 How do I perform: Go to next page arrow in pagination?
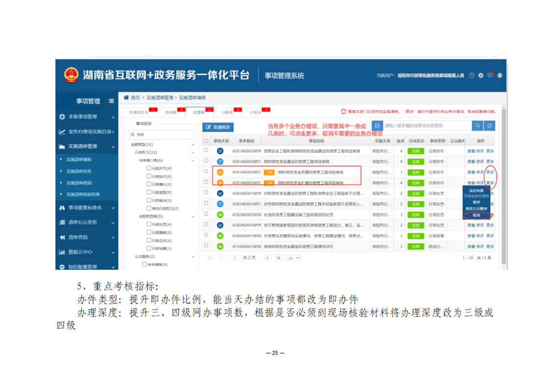click(x=268, y=258)
